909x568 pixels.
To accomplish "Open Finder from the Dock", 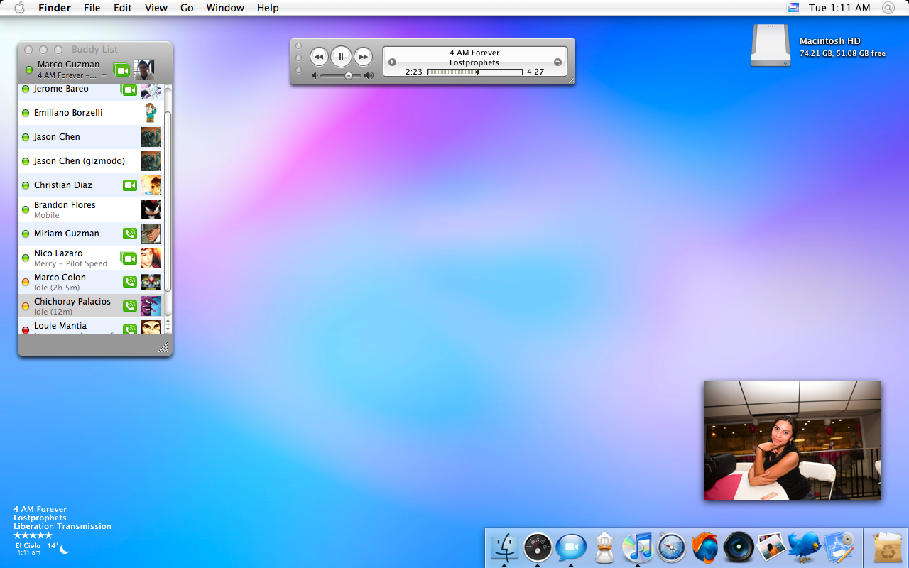I will click(x=504, y=547).
